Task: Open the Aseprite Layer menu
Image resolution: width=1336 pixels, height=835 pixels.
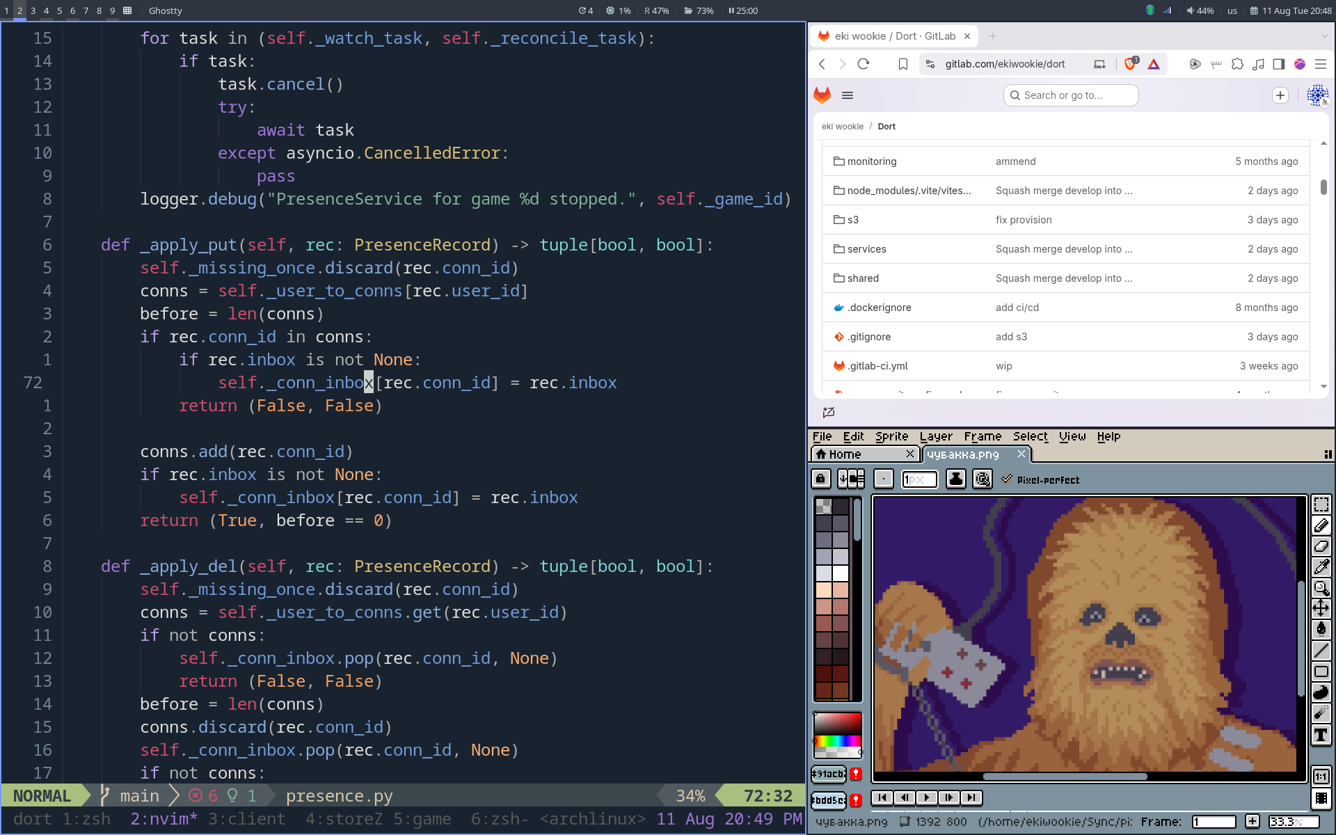Action: 936,436
